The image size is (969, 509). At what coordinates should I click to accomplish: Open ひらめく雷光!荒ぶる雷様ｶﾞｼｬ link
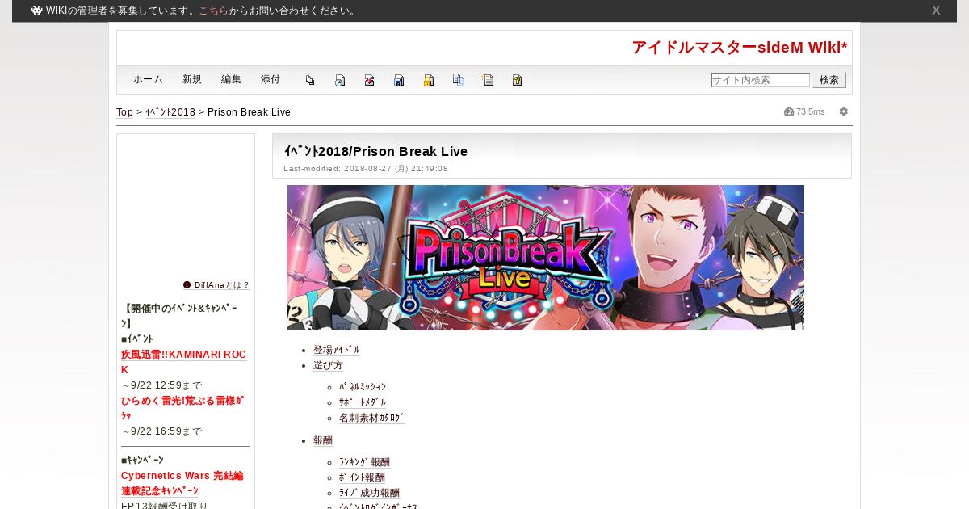pyautogui.click(x=182, y=408)
